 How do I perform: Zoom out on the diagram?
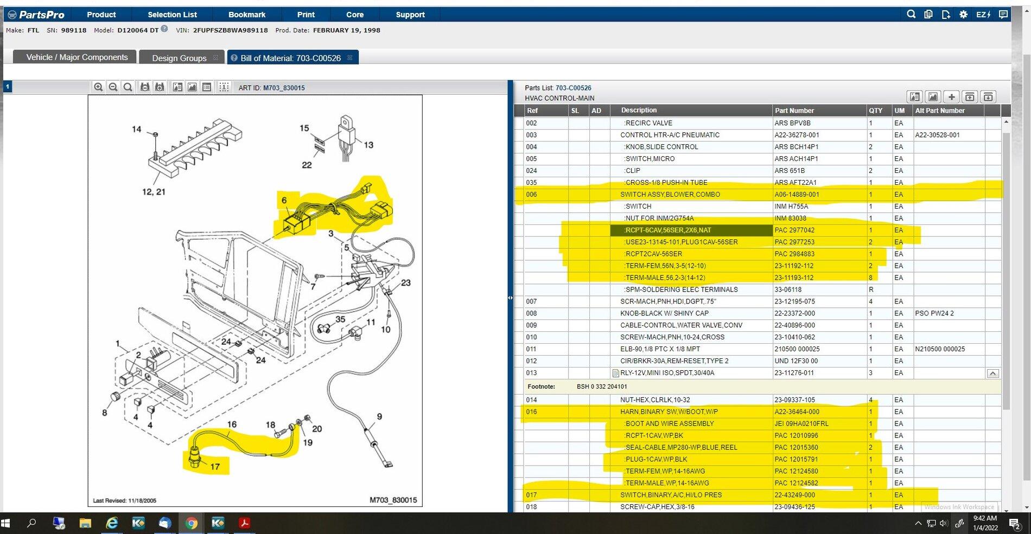pyautogui.click(x=113, y=87)
